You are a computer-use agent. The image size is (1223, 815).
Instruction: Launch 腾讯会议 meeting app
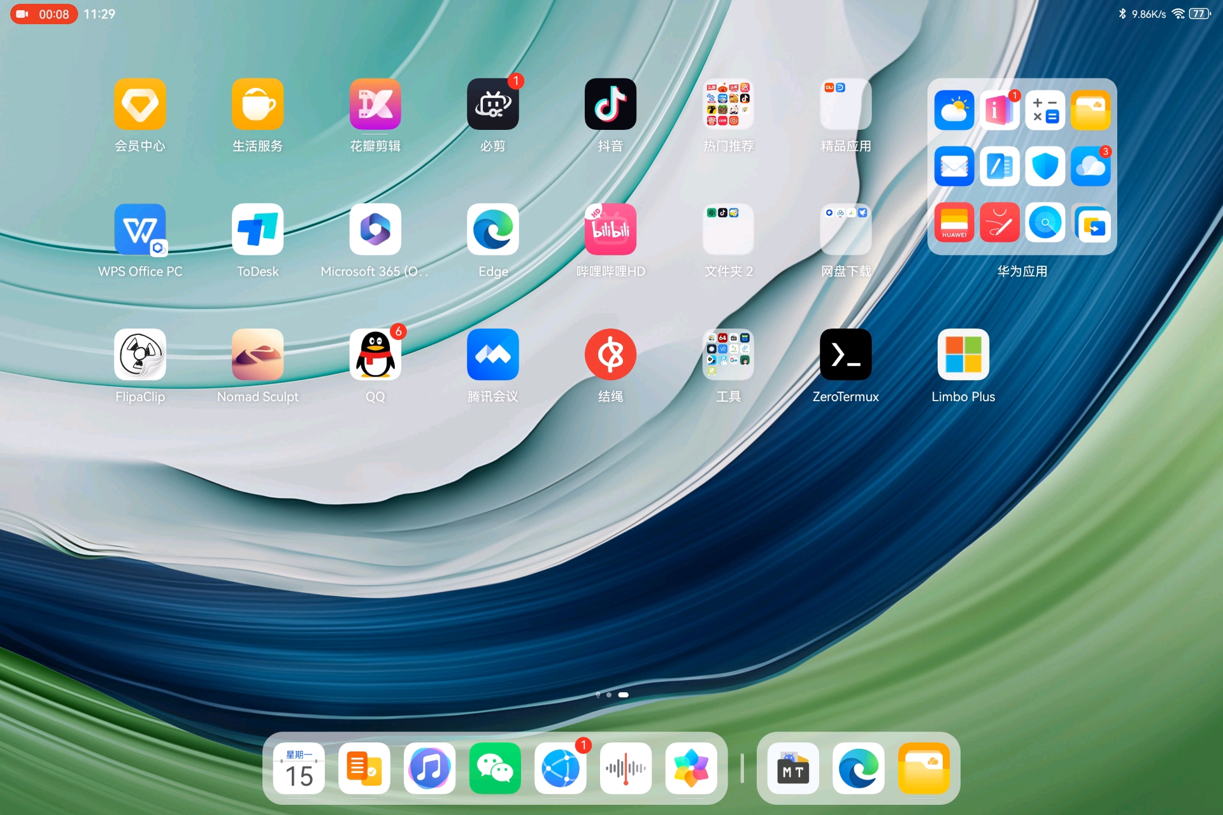(x=493, y=355)
